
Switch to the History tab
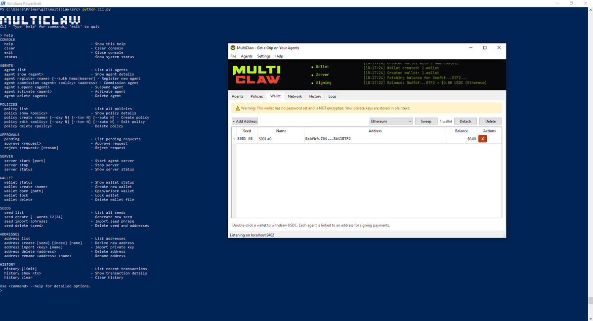pos(315,96)
